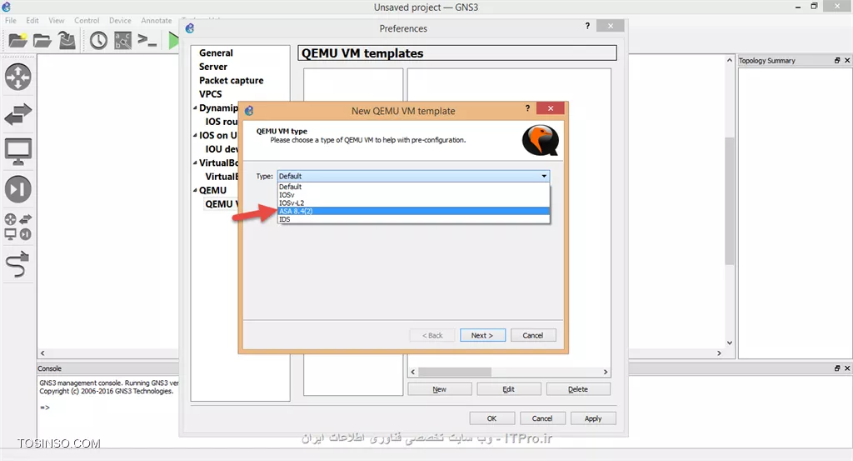
Task: Close the Topology Summary panel
Action: coord(847,60)
